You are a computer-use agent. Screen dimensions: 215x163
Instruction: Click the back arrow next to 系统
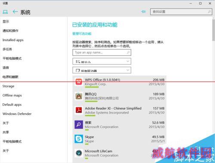[x=15, y=12]
